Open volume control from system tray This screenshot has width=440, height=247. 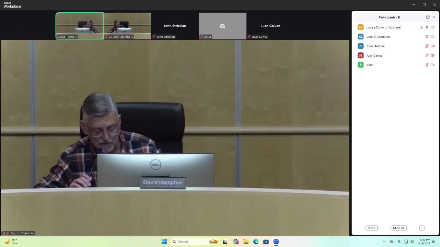coord(412,242)
